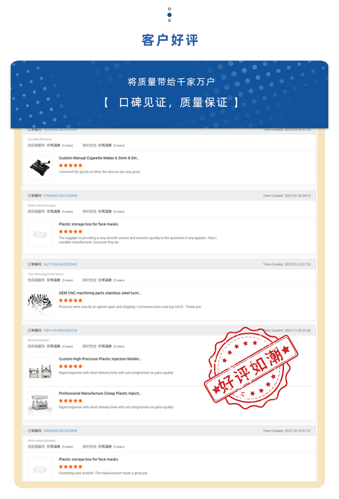Select the plastic injection molding machine thumbnail
339x499 pixels.
40,369
